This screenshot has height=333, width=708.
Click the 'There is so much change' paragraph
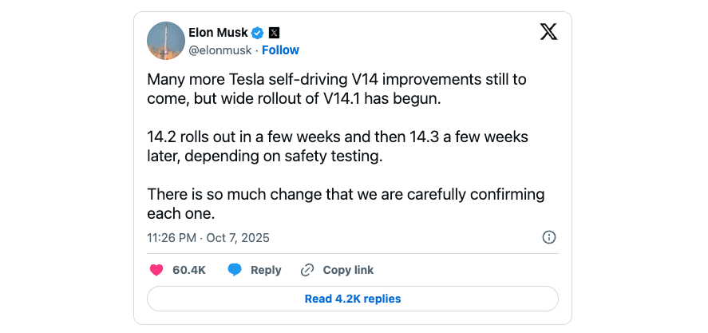point(345,204)
